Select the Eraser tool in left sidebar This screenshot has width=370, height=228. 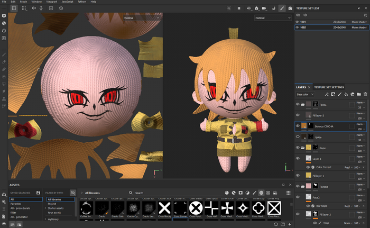(4, 62)
